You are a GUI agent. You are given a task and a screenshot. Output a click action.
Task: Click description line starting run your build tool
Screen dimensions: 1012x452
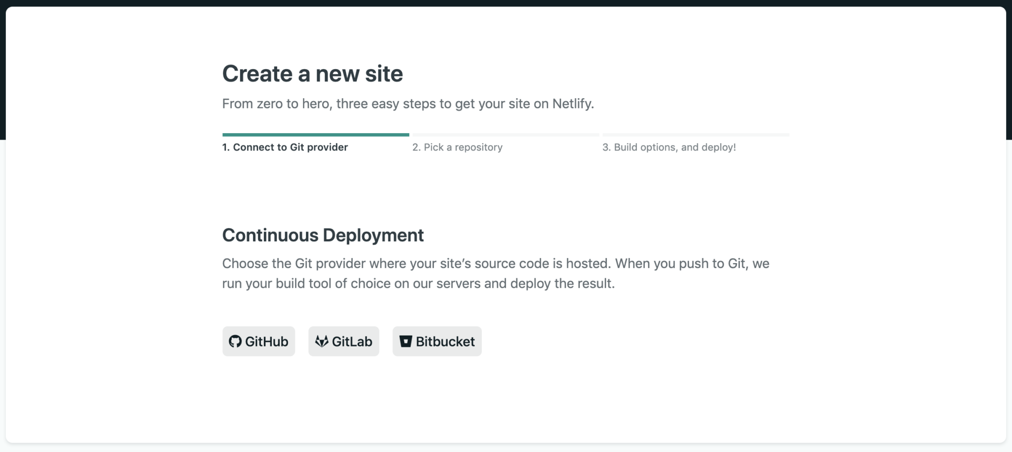pyautogui.click(x=418, y=284)
